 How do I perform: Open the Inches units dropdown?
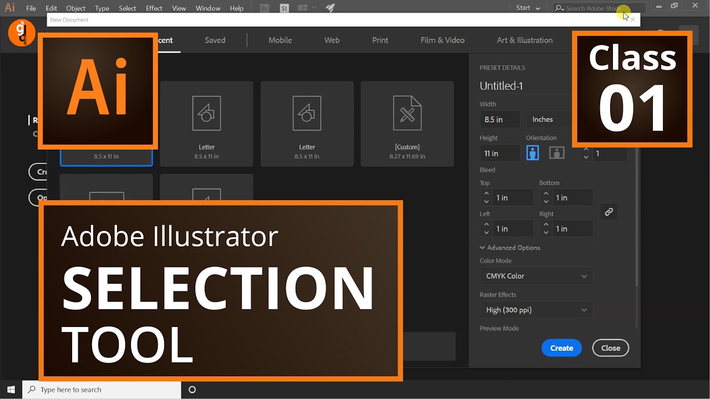coord(549,119)
